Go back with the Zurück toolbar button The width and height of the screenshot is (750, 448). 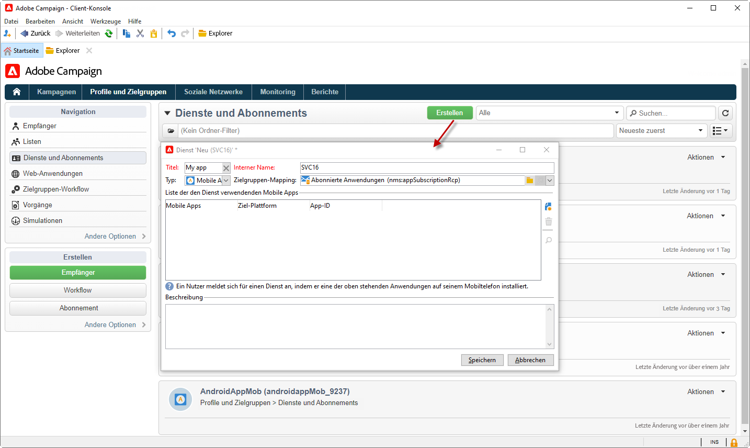click(x=36, y=33)
